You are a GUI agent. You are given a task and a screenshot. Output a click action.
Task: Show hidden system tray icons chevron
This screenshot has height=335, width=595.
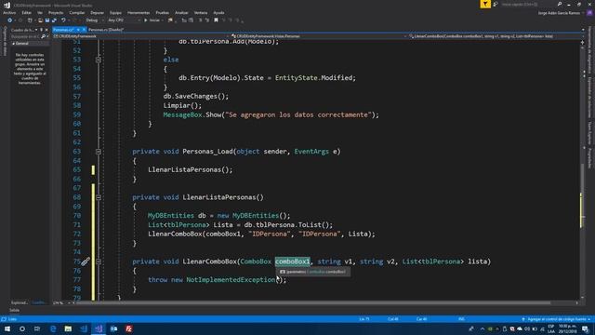coord(483,328)
